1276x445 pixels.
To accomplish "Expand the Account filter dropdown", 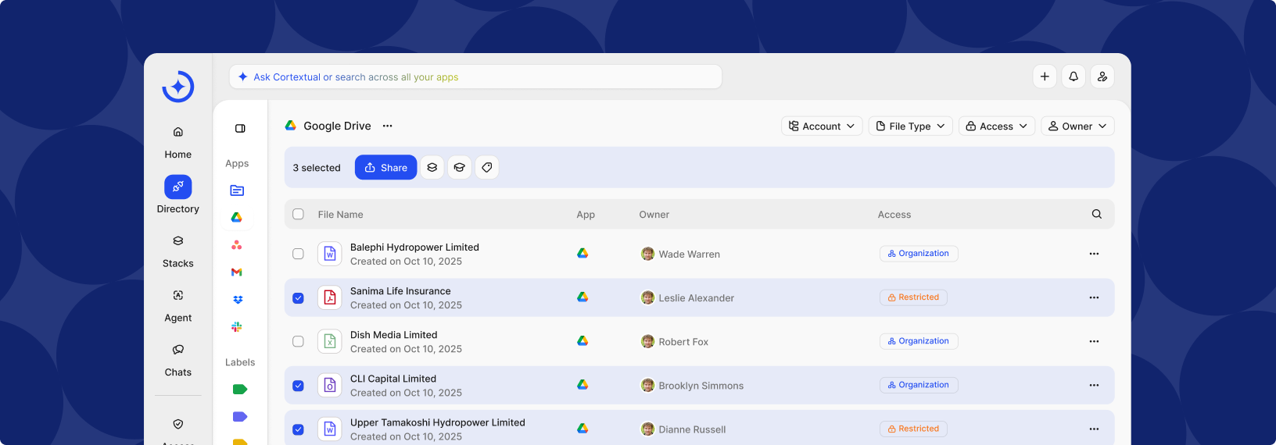I will click(x=821, y=126).
